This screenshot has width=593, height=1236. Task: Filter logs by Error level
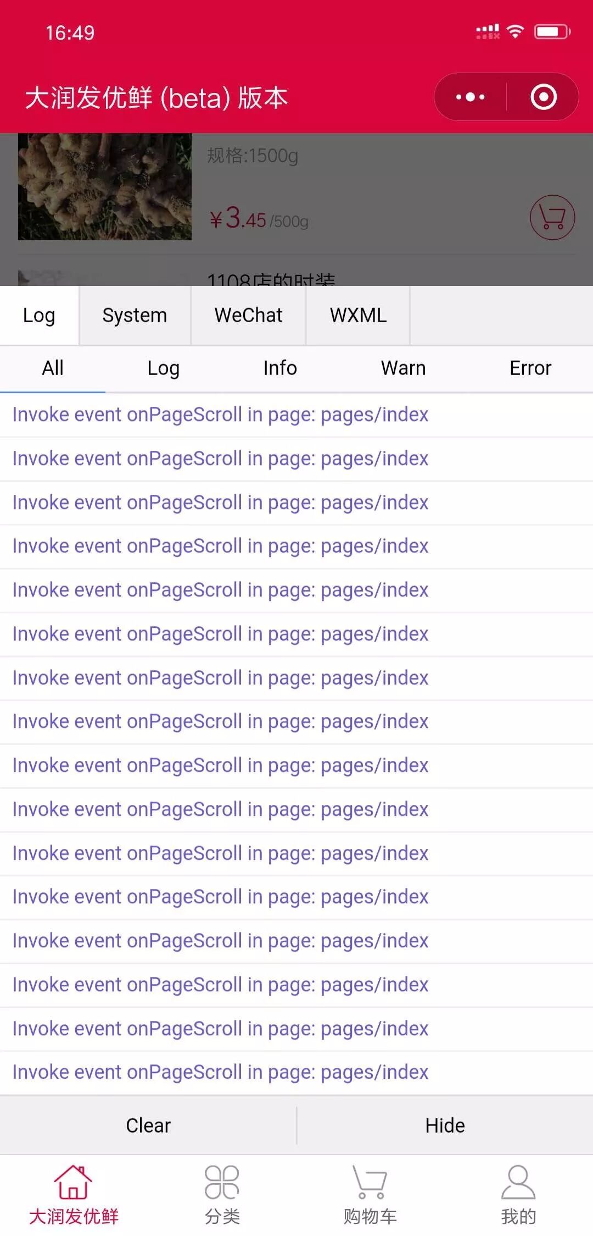(530, 368)
